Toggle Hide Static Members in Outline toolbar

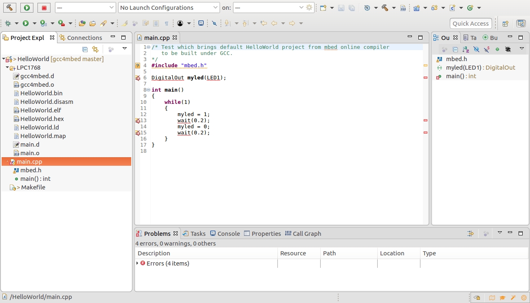click(486, 49)
